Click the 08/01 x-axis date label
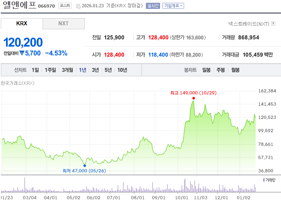The image size is (281, 200). pyautogui.click(x=137, y=198)
